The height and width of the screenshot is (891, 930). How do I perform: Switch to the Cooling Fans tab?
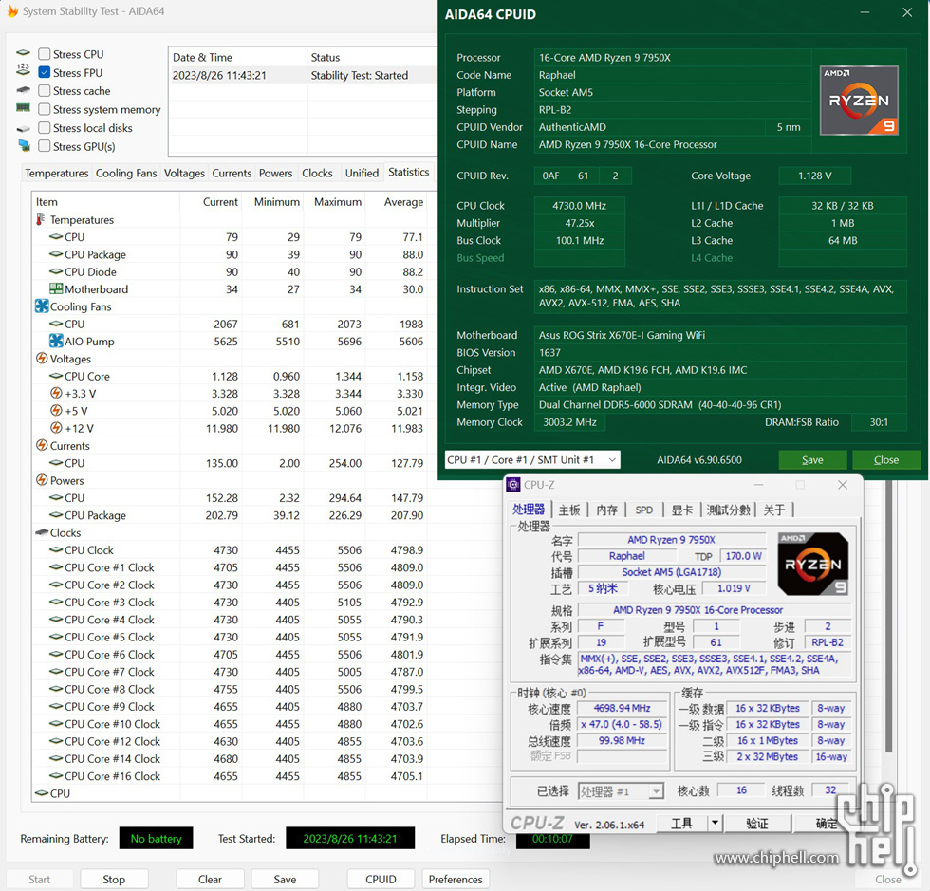coord(126,174)
